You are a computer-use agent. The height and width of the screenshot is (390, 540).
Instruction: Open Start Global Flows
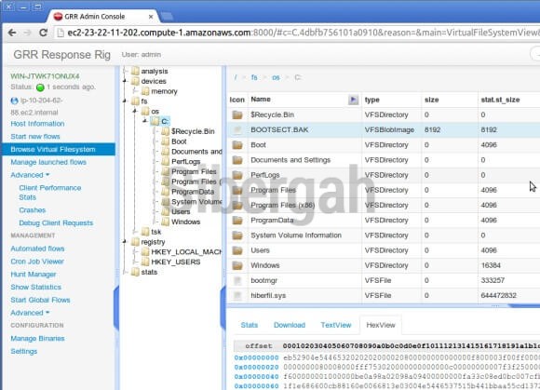[x=40, y=300]
